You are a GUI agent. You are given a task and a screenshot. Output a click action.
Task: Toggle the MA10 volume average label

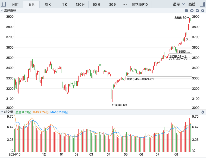pos(59,112)
